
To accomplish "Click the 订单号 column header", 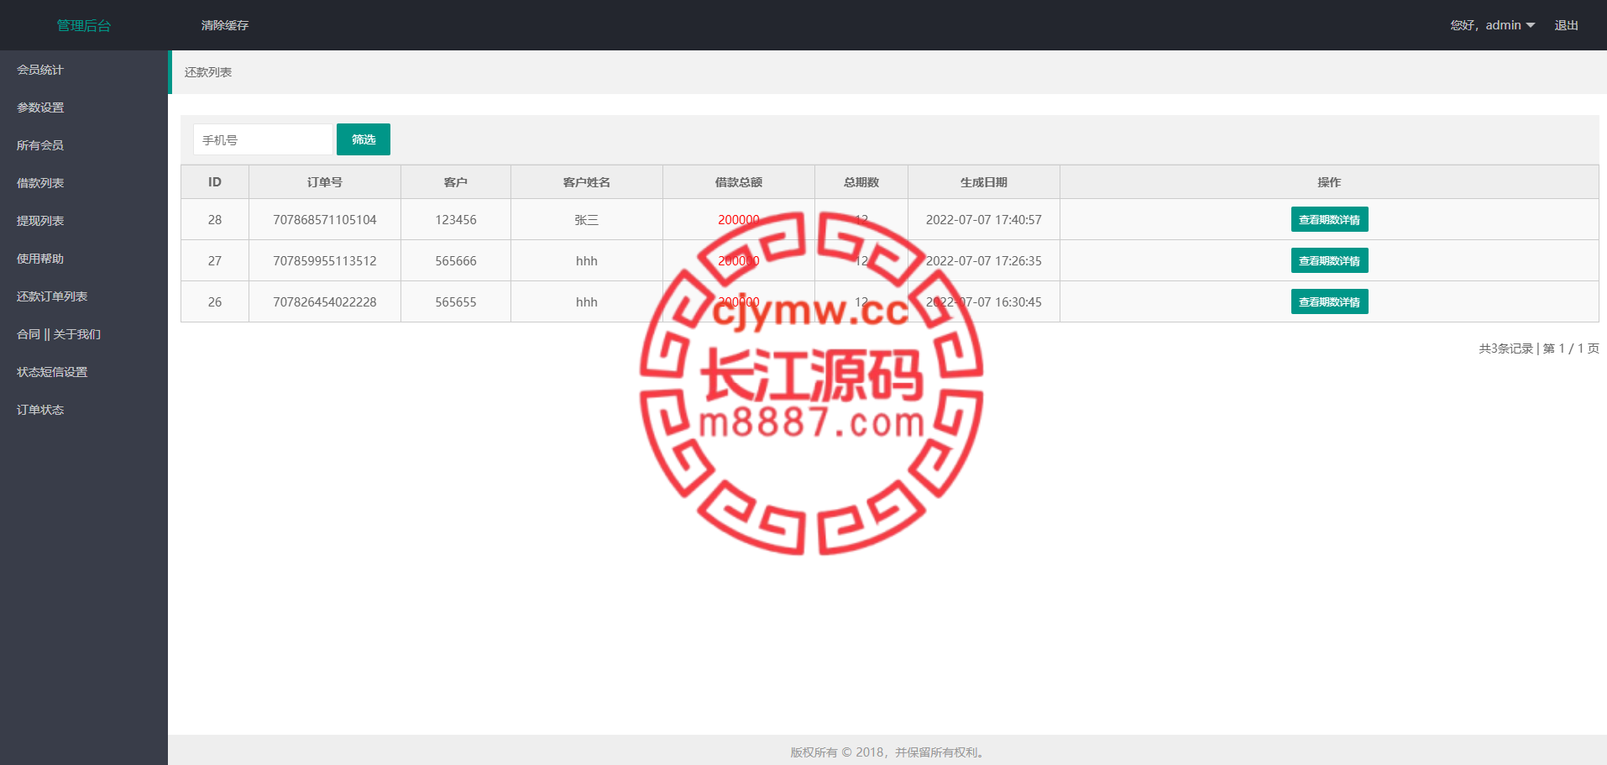I will 325,182.
